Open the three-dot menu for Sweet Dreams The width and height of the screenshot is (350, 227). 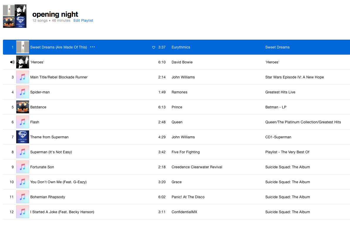click(x=93, y=47)
